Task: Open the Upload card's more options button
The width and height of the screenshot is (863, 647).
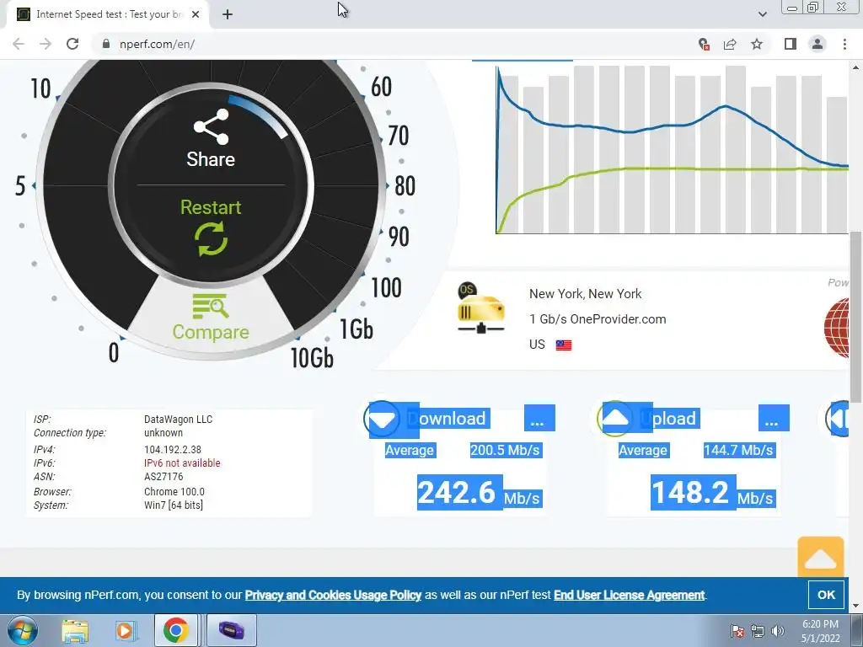Action: click(774, 418)
